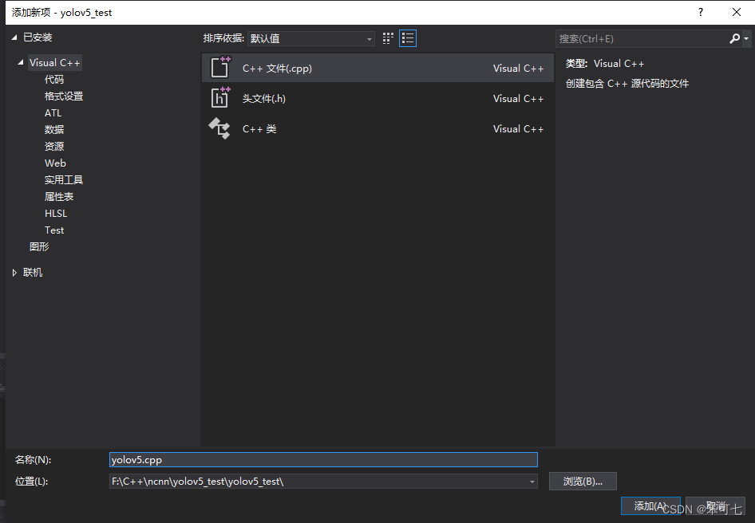The image size is (755, 523).
Task: Click the 已安装 section label
Action: click(38, 37)
